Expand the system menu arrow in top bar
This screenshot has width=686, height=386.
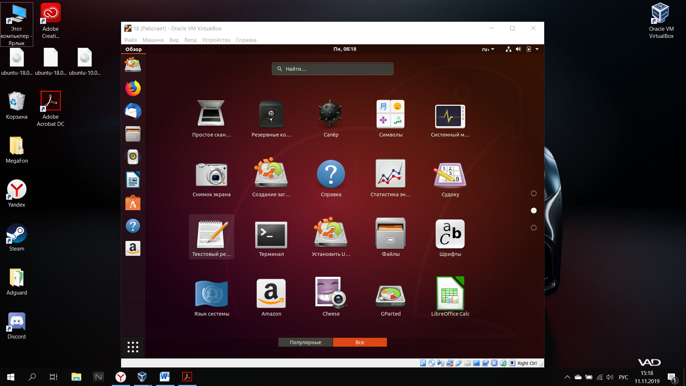(x=537, y=49)
